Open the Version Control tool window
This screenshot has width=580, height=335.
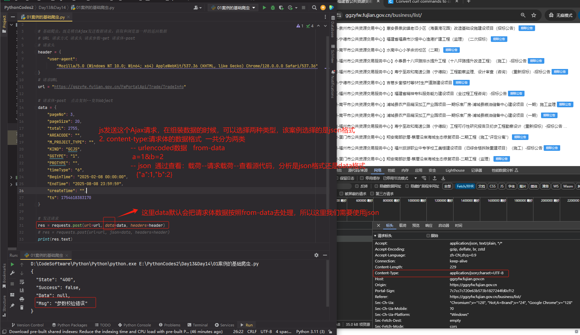tap(27, 325)
